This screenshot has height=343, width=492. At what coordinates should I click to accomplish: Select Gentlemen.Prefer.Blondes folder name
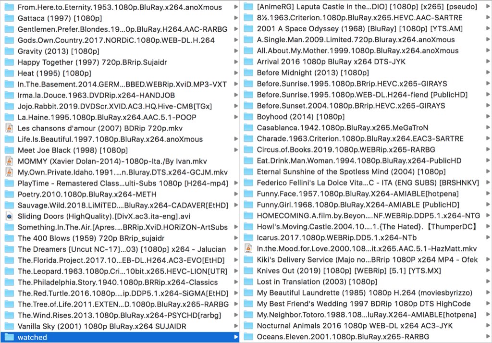pos(123,29)
